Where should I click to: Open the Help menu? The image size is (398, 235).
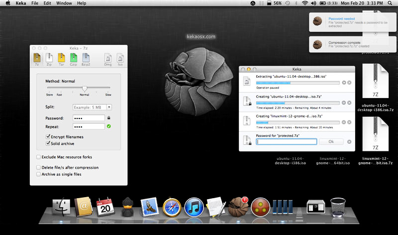[x=82, y=3]
